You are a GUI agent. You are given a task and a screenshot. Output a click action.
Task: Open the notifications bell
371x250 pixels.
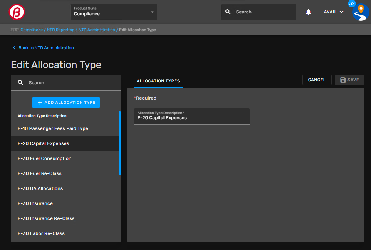pyautogui.click(x=308, y=12)
